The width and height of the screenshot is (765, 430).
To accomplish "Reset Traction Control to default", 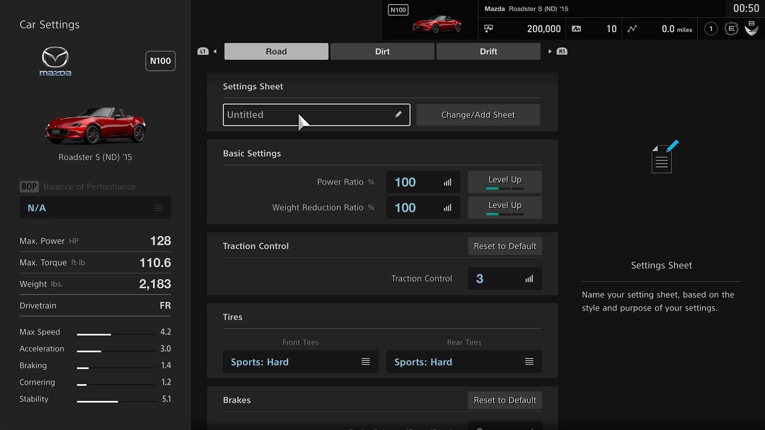I will pos(504,246).
